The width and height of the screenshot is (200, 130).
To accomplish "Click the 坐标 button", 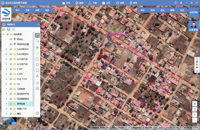I will coord(162,10).
